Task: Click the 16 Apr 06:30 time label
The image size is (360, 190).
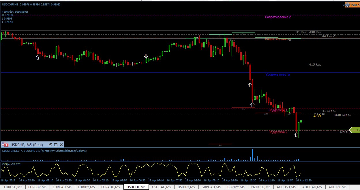Action: (138, 181)
